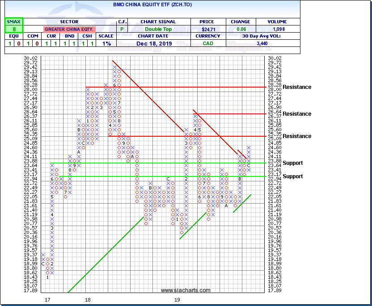Click the upper Support label near 23.88
This screenshot has height=306, width=372.
(x=293, y=163)
